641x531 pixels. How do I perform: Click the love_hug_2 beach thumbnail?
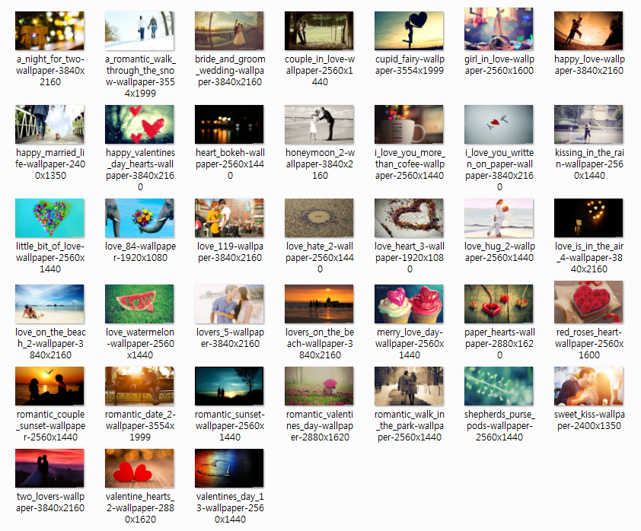tap(499, 218)
